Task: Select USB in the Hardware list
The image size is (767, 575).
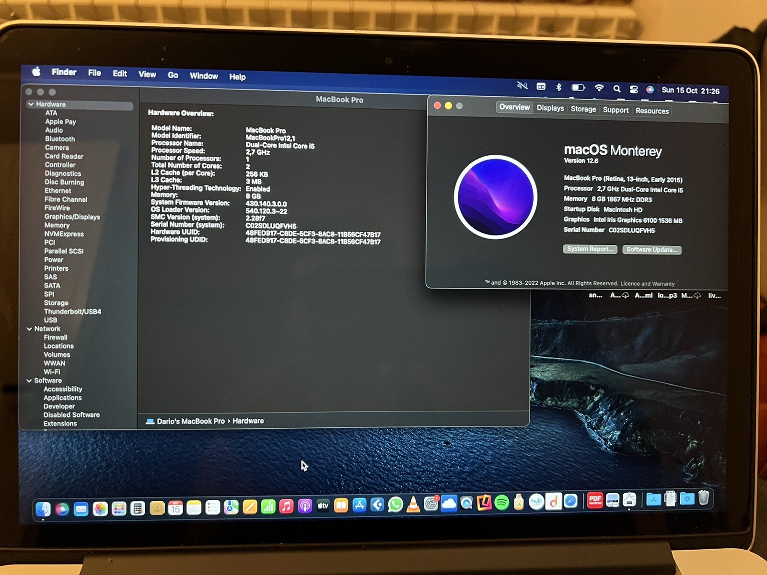Action: pyautogui.click(x=50, y=320)
